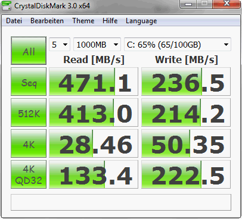This screenshot has height=219, width=242.
Task: Run all benchmarks with All button
Action: [x=29, y=51]
